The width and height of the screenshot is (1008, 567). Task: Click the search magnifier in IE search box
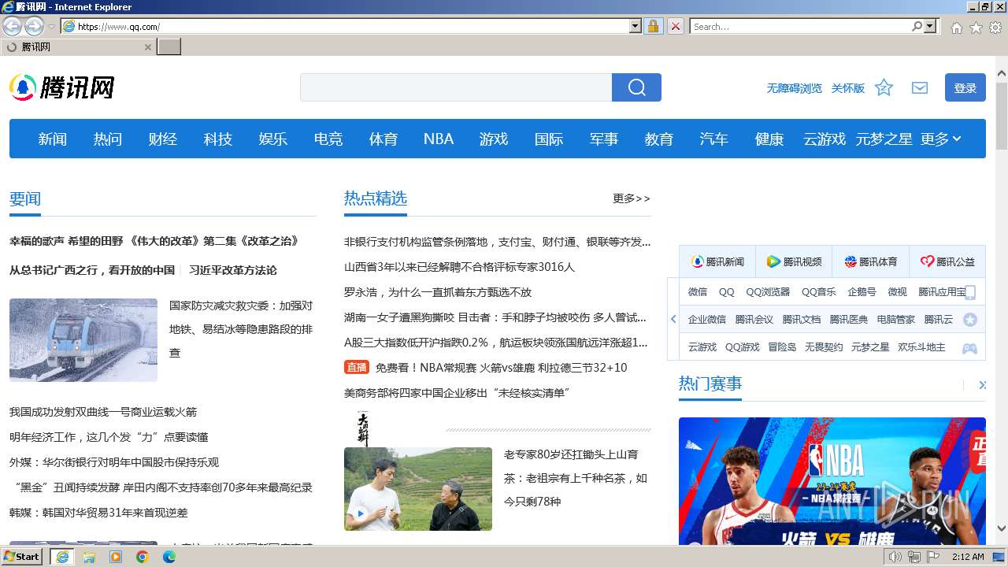click(x=917, y=26)
